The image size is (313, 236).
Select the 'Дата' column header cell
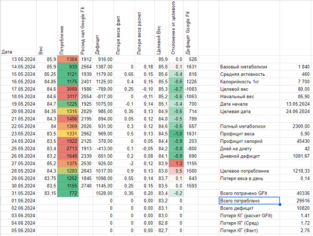pos(19,52)
